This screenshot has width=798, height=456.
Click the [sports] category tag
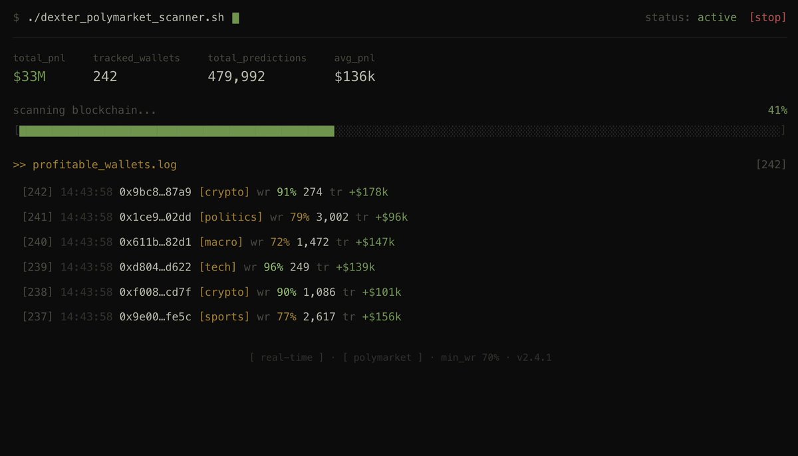pos(224,317)
